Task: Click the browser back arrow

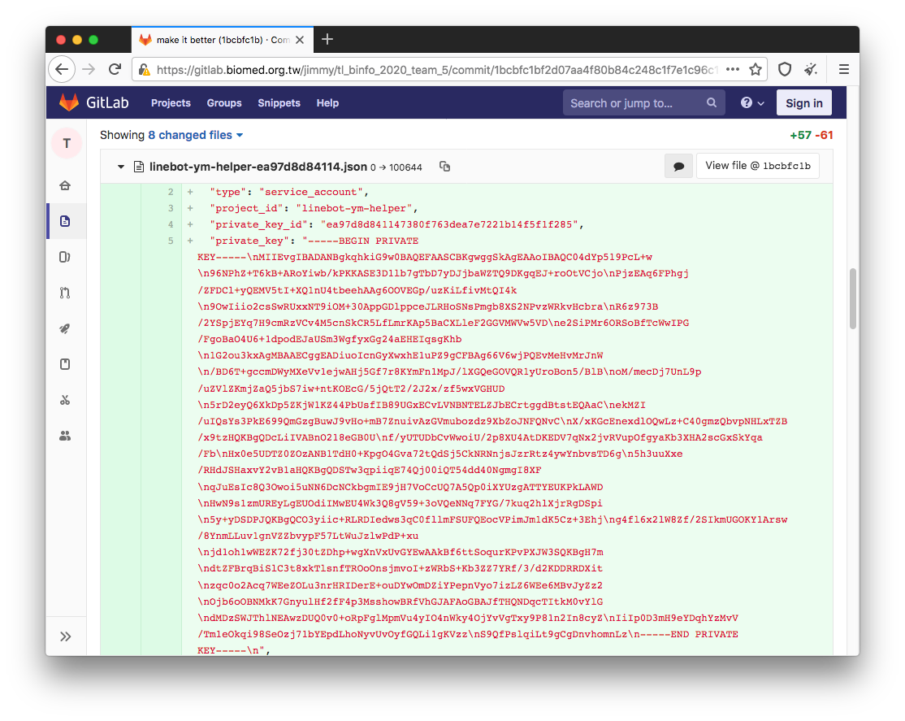Action: tap(62, 70)
